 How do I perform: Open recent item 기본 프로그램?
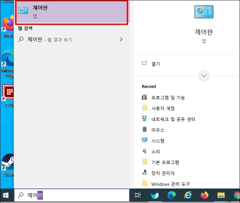tap(165, 162)
